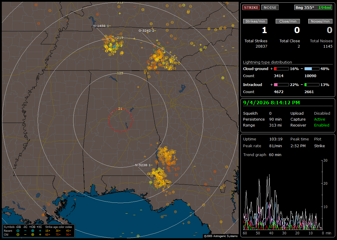Toggle the Upload Disabled status
The height and width of the screenshot is (240, 337).
click(x=322, y=113)
